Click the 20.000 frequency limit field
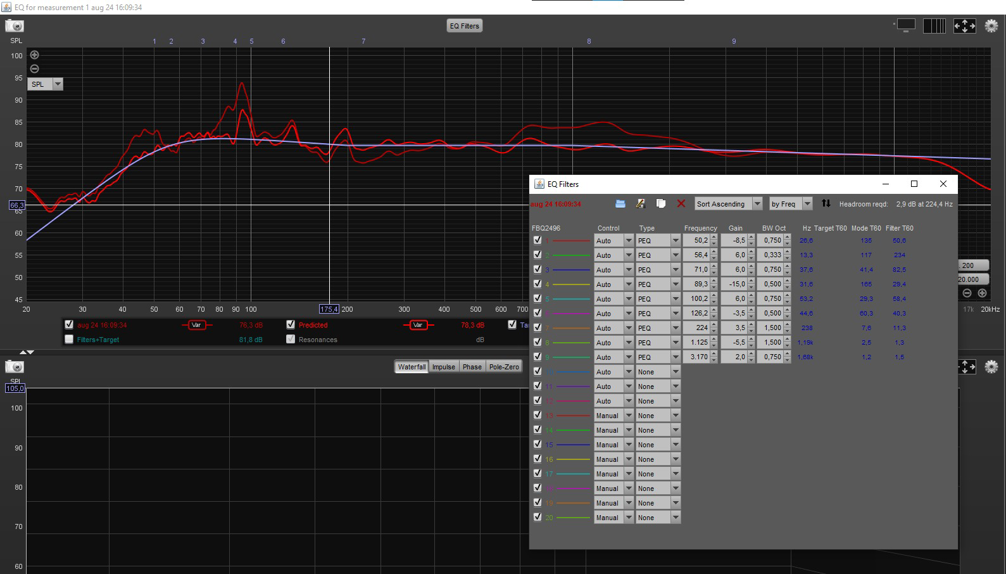The image size is (1006, 574). [x=972, y=279]
